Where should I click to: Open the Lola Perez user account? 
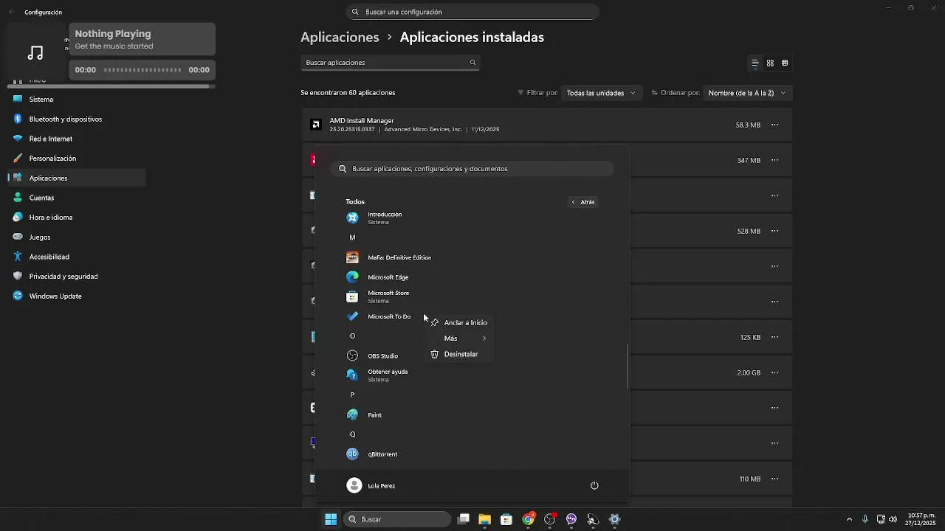pos(372,485)
